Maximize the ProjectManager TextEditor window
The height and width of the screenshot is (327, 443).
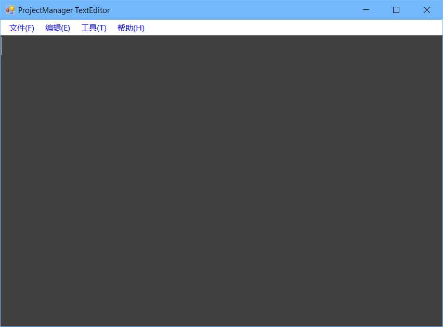(396, 10)
